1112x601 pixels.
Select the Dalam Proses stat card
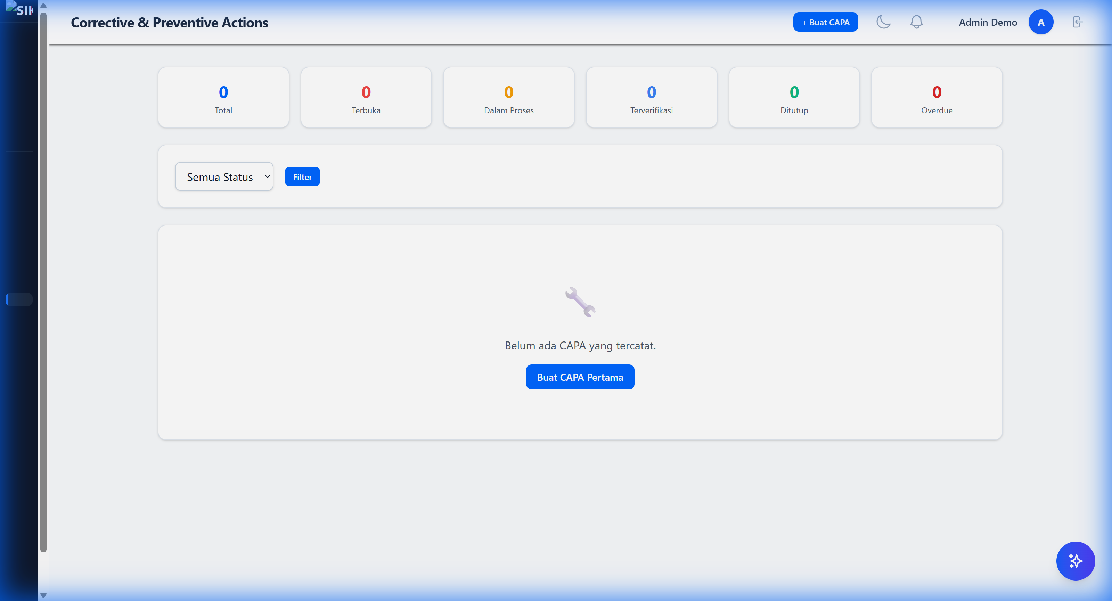tap(508, 98)
